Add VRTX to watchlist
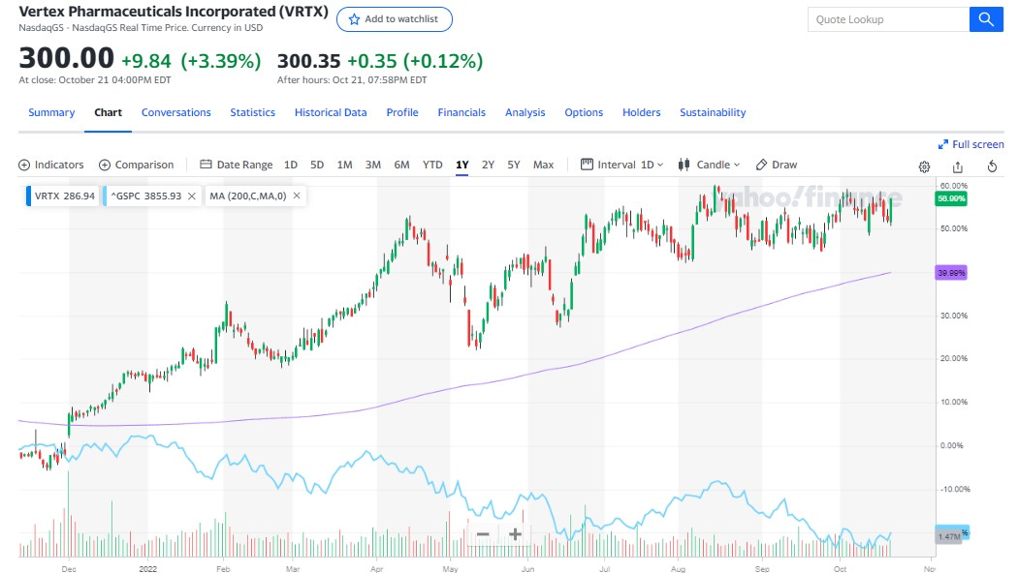This screenshot has width=1018, height=573. click(x=394, y=19)
